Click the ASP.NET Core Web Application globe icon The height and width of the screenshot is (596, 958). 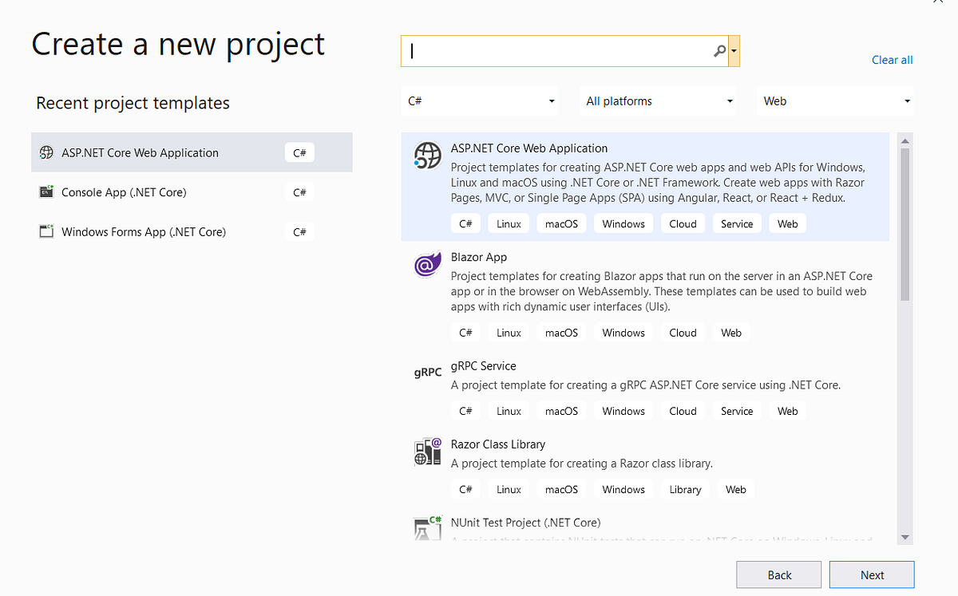pyautogui.click(x=427, y=156)
